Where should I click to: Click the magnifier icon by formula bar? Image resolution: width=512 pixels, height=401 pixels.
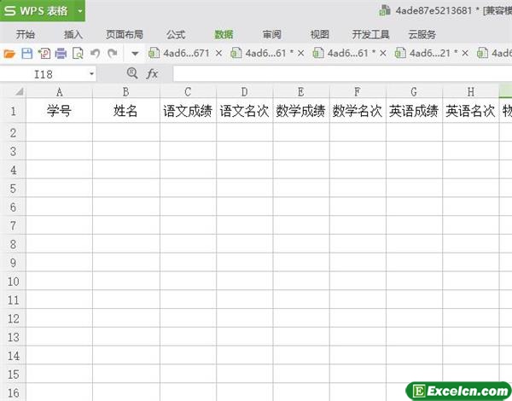click(x=132, y=73)
